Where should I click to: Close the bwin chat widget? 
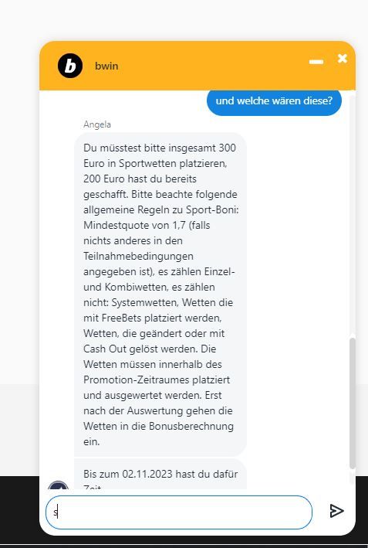[343, 59]
